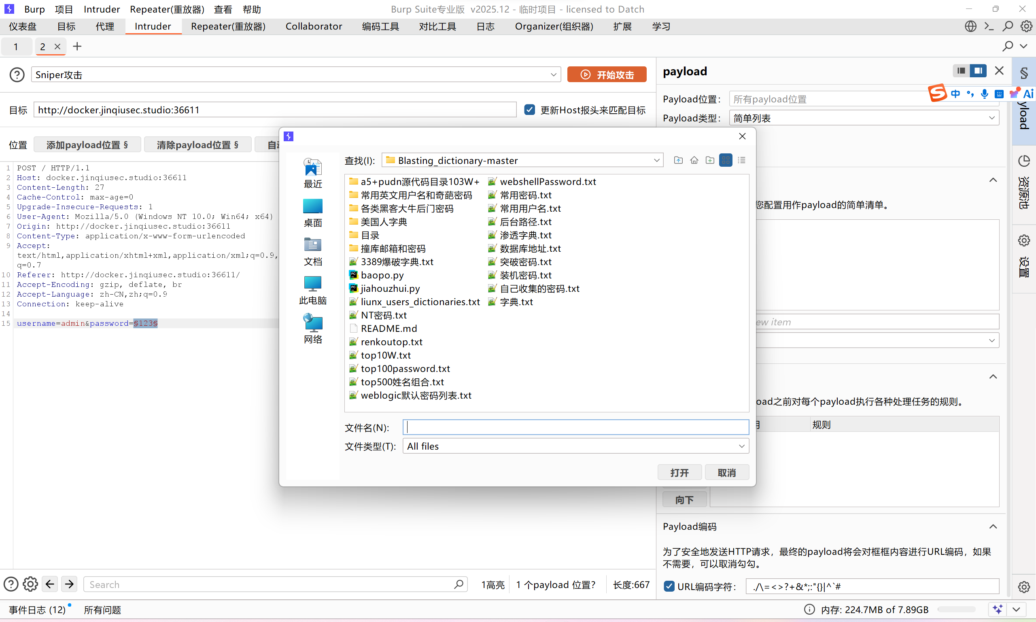Toggle 更新Host报头来匹配目标 checkbox
The height and width of the screenshot is (622, 1036).
[530, 110]
